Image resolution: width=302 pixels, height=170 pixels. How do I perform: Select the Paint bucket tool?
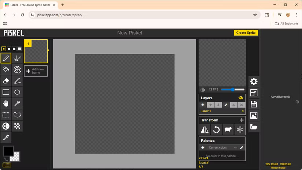pyautogui.click(x=6, y=69)
